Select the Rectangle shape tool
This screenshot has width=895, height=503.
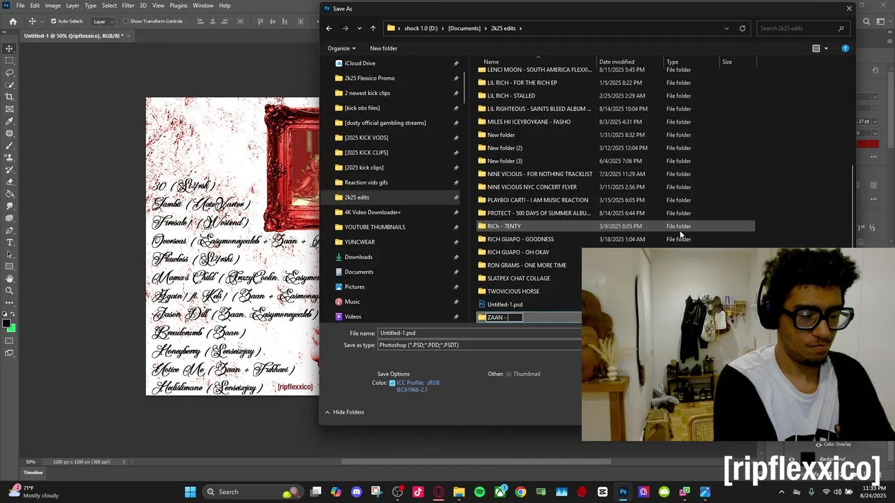(10, 267)
